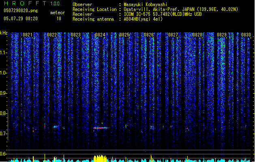The image size is (255, 162).
Task: Click the "Receiving antenna" label
Action: (x=93, y=19)
